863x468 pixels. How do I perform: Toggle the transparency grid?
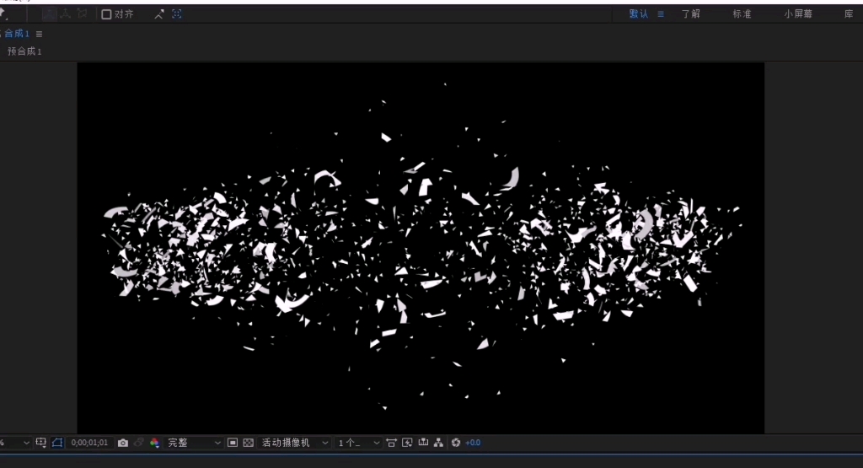tap(249, 443)
